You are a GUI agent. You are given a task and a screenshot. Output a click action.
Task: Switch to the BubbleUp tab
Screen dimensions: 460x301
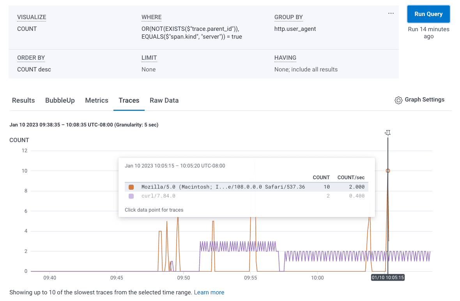(60, 100)
